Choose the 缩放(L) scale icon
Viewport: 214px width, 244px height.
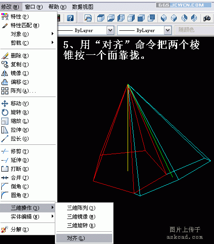coord(5,121)
